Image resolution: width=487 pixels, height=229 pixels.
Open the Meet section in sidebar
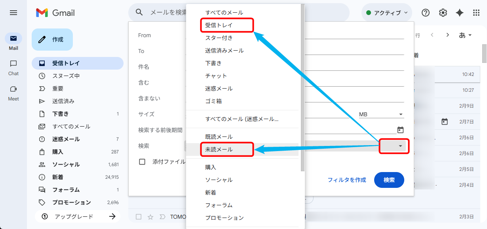(13, 92)
